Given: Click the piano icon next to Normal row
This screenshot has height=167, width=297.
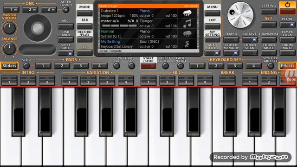Looking at the screenshot, I should click(x=187, y=34).
